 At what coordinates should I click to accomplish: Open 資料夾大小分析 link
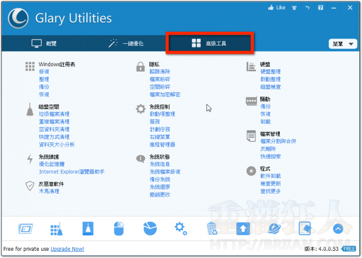(x=57, y=144)
